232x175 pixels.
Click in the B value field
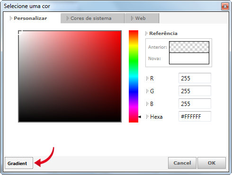(x=195, y=104)
